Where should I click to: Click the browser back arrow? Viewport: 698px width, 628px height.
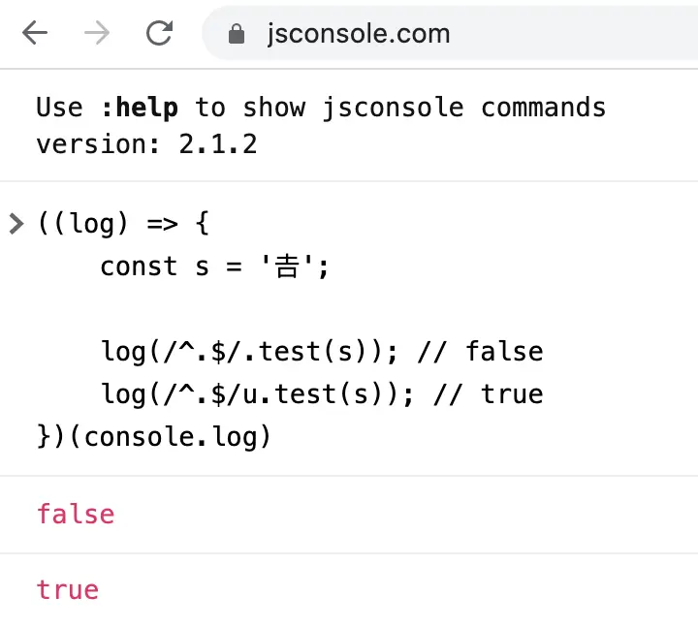tap(35, 33)
